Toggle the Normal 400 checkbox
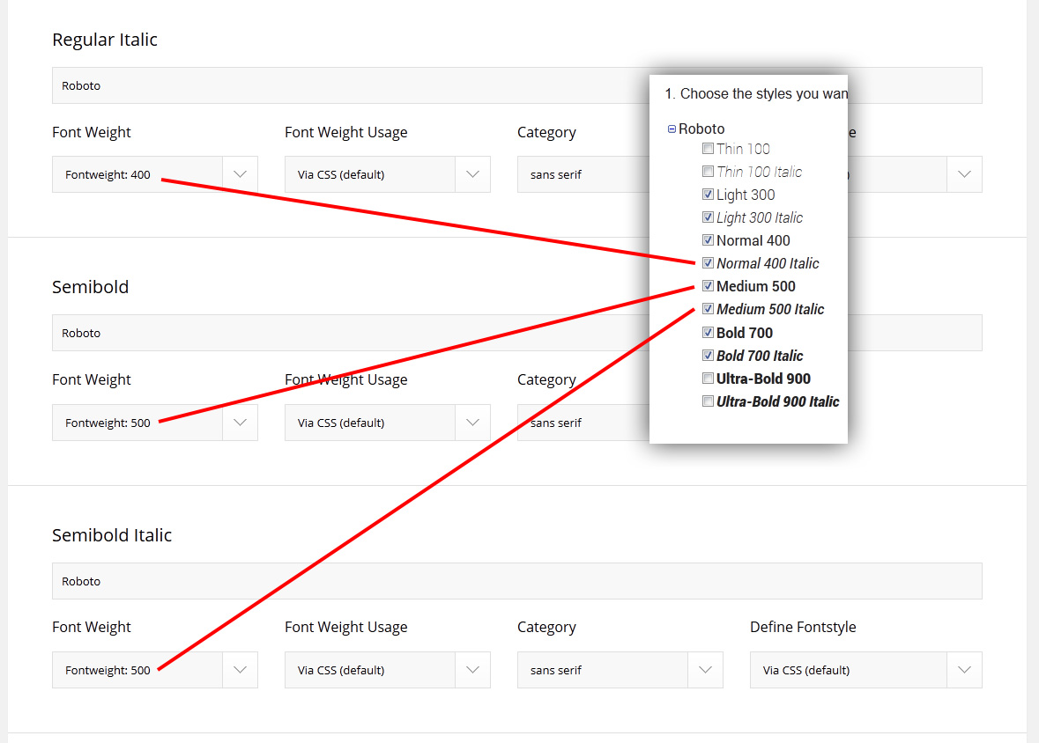The height and width of the screenshot is (743, 1039). pos(708,240)
